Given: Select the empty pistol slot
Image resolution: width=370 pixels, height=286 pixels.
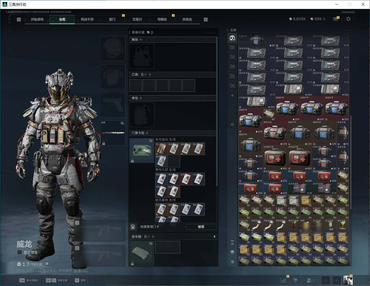Looking at the screenshot, I should tap(113, 105).
